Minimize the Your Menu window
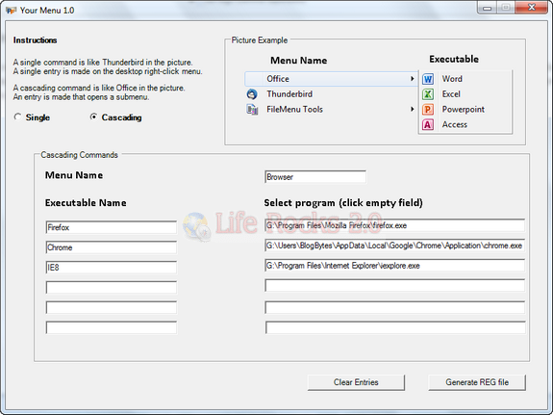 (x=487, y=8)
